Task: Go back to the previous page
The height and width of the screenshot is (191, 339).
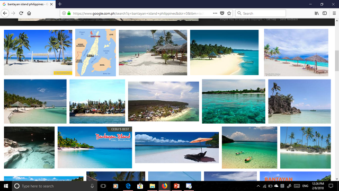Action: 5,13
